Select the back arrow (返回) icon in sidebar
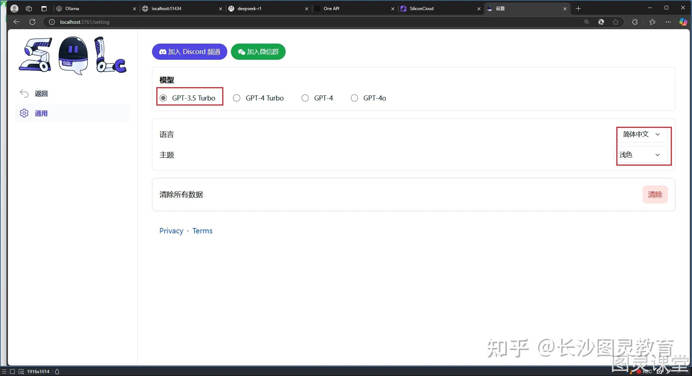This screenshot has width=692, height=376. tap(24, 93)
